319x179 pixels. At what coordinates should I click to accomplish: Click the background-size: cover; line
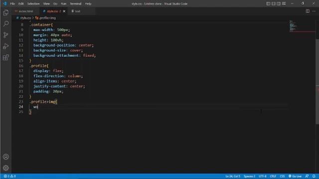[58, 50]
